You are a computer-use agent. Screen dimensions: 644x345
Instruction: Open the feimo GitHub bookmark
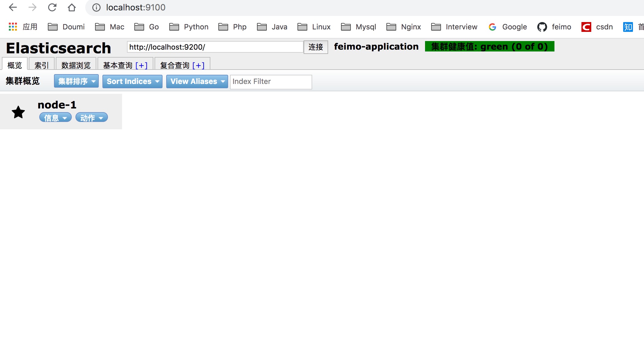(x=554, y=27)
